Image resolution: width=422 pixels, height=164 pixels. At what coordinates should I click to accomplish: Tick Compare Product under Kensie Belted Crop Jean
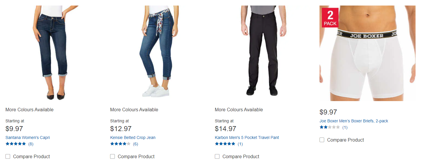[x=112, y=156]
